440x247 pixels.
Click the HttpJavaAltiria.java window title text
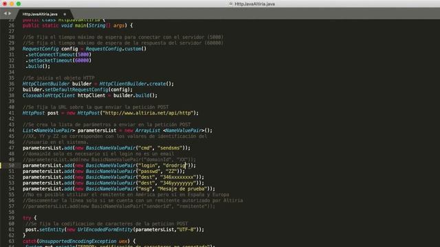coord(254,4)
